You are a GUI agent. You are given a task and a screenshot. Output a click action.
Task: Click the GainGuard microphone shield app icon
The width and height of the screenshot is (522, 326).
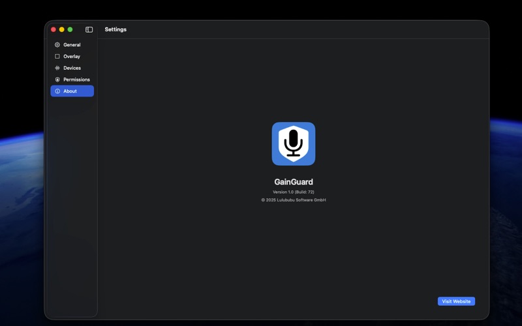click(293, 143)
